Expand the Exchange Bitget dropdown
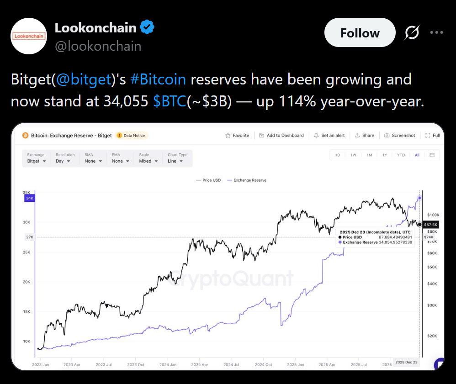456x384 pixels. [x=37, y=161]
